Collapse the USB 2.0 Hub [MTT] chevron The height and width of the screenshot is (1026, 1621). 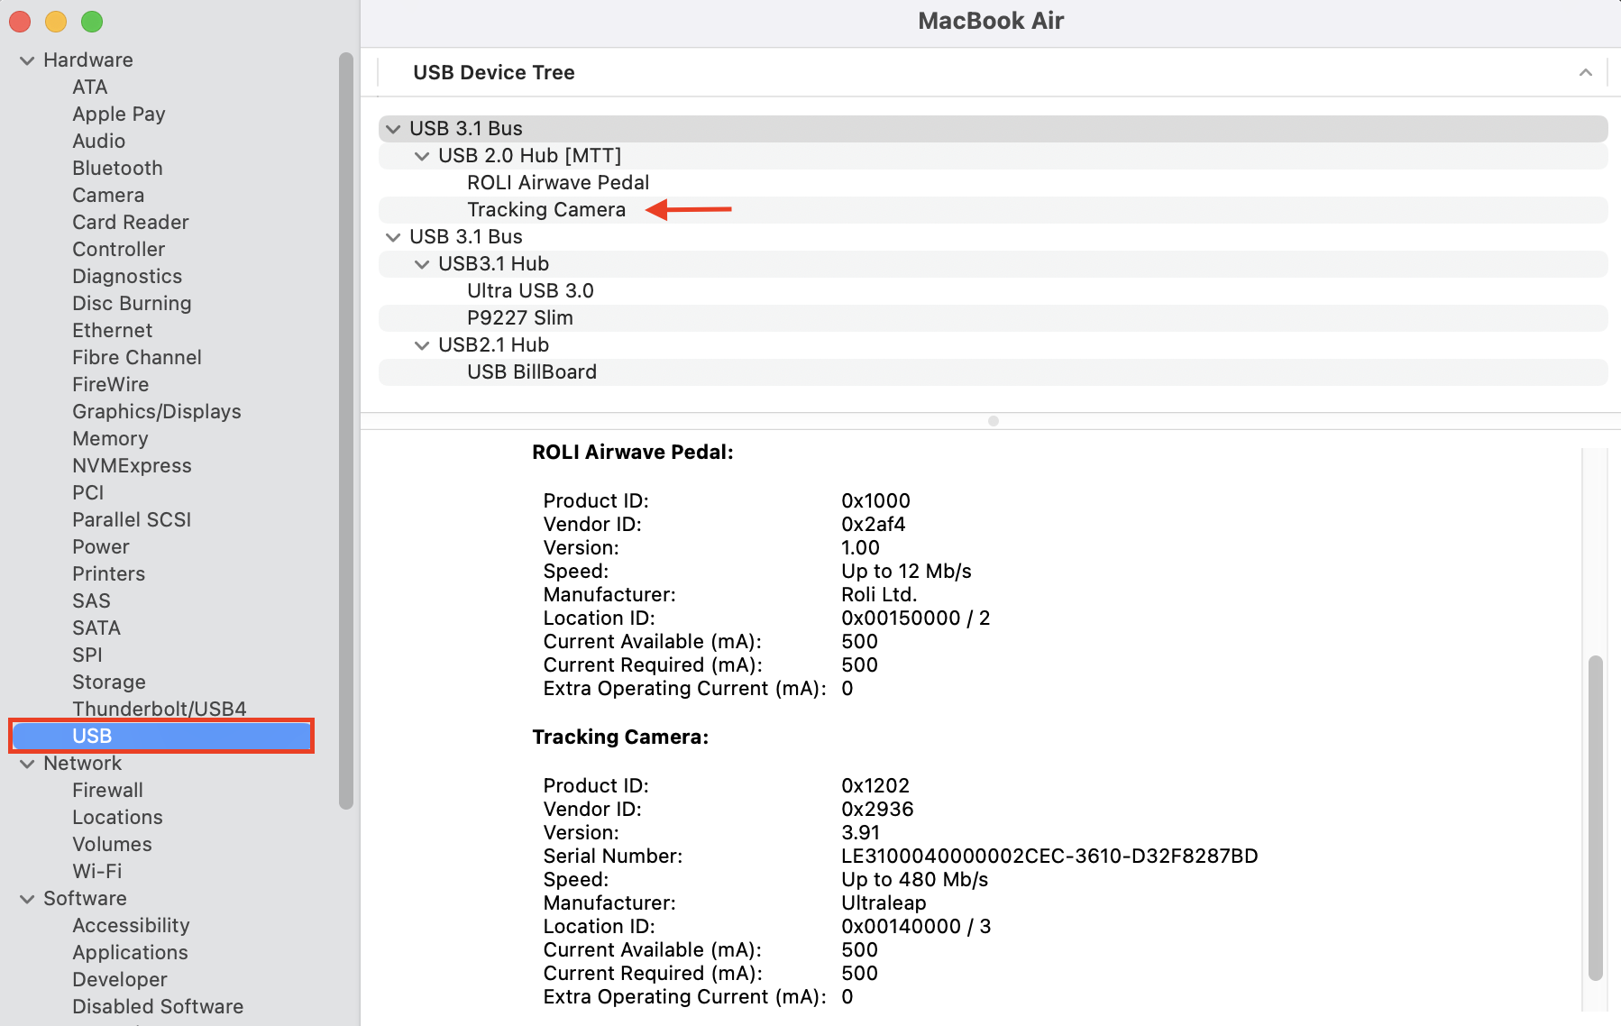pyautogui.click(x=422, y=156)
